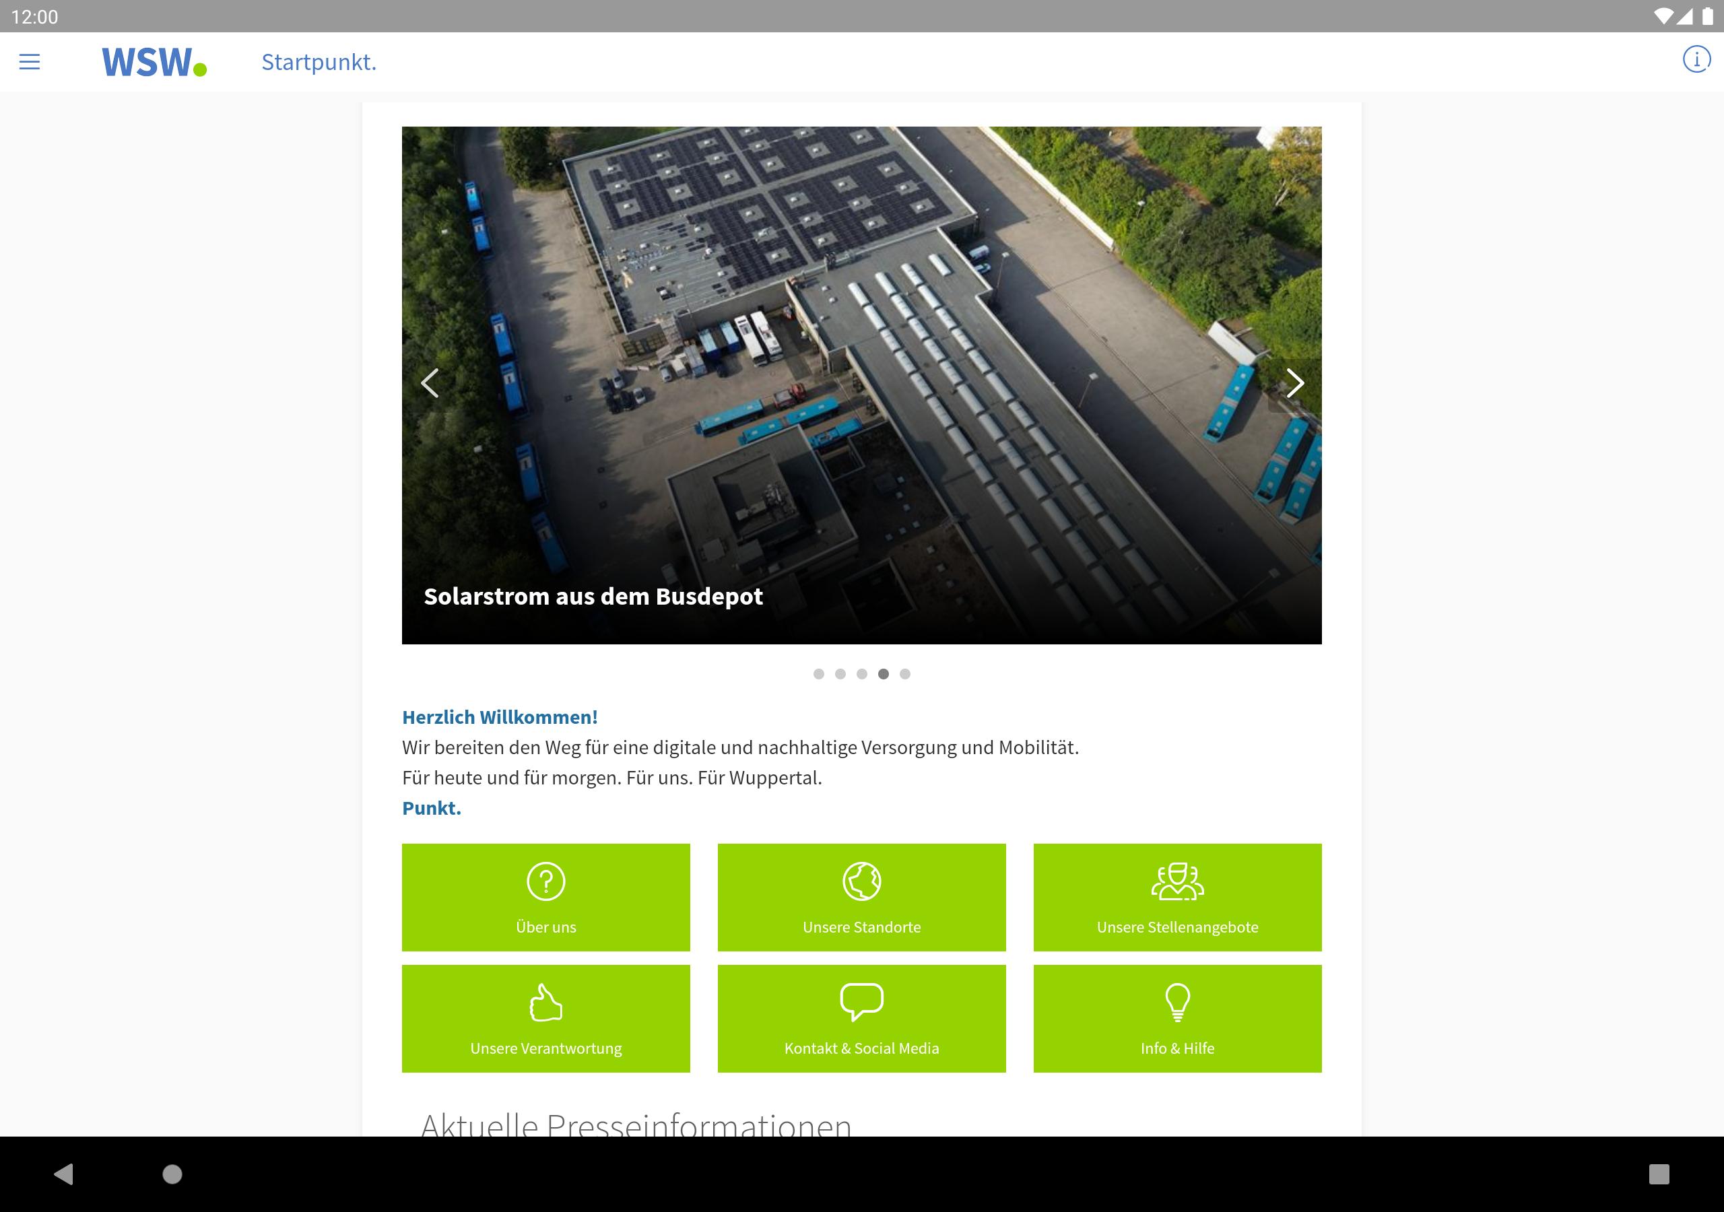
Task: Click the Punkt. text
Action: click(432, 808)
